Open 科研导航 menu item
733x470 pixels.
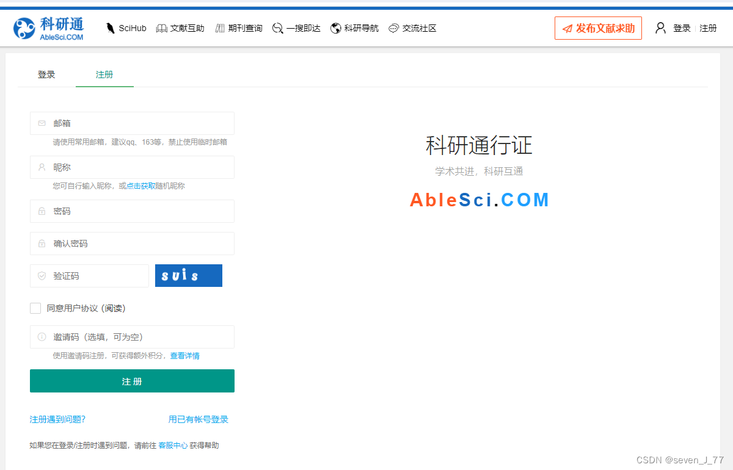point(354,28)
